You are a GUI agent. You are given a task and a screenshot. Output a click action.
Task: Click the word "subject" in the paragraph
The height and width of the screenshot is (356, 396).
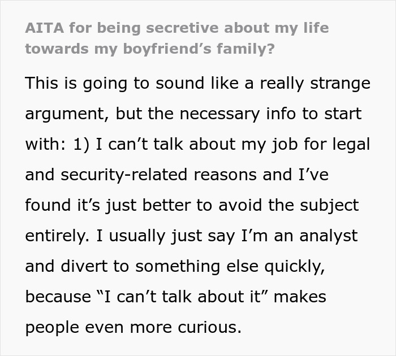click(329, 205)
